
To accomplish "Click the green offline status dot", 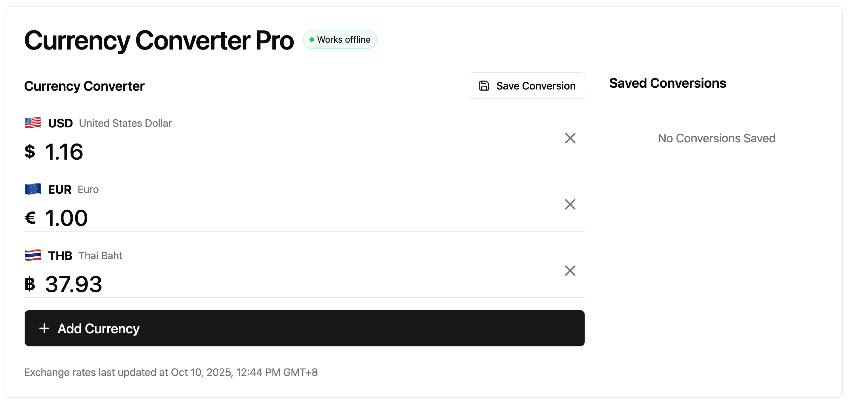I will tap(312, 39).
